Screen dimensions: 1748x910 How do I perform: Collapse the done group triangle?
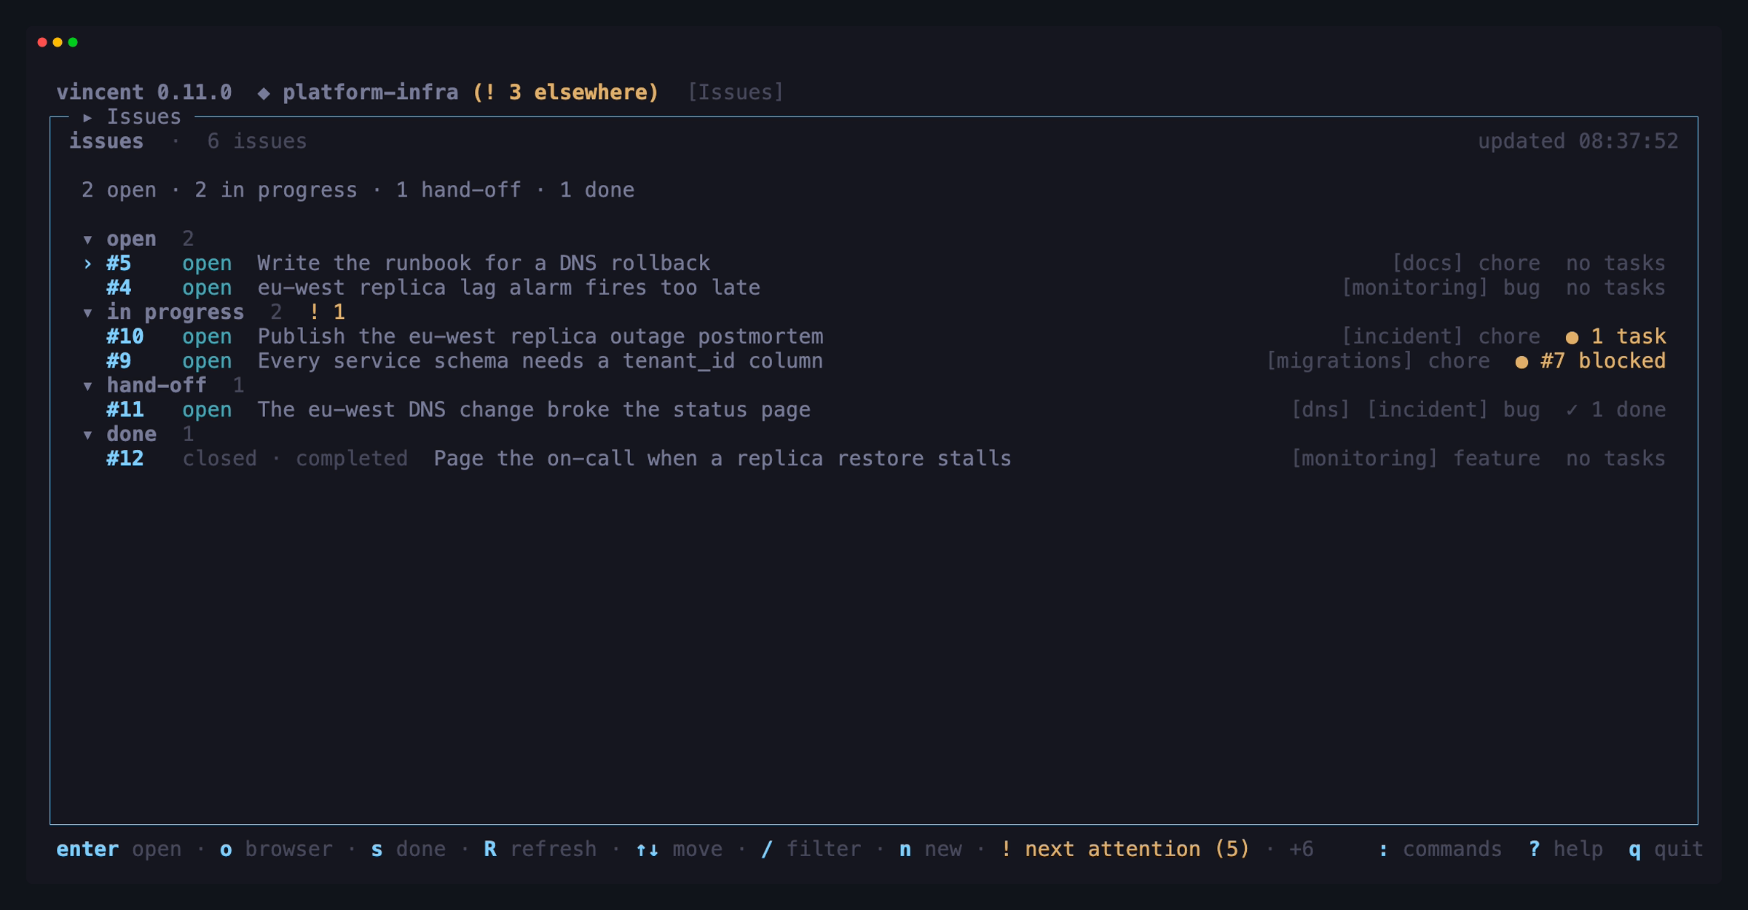(87, 435)
